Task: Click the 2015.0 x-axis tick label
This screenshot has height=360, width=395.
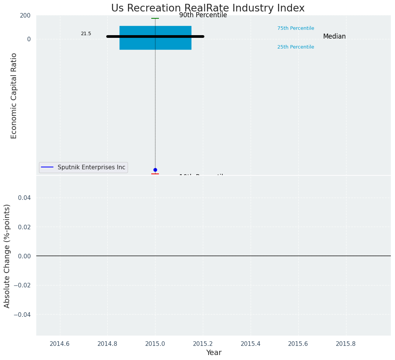Action: [155, 344]
